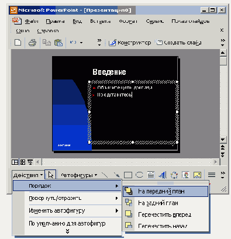The height and width of the screenshot is (239, 231).
Task: Switch to normal view button
Action: 15,162
